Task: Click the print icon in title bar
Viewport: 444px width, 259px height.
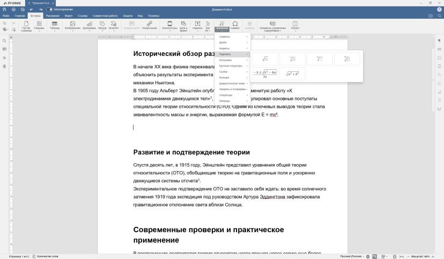Action: tap(13, 9)
